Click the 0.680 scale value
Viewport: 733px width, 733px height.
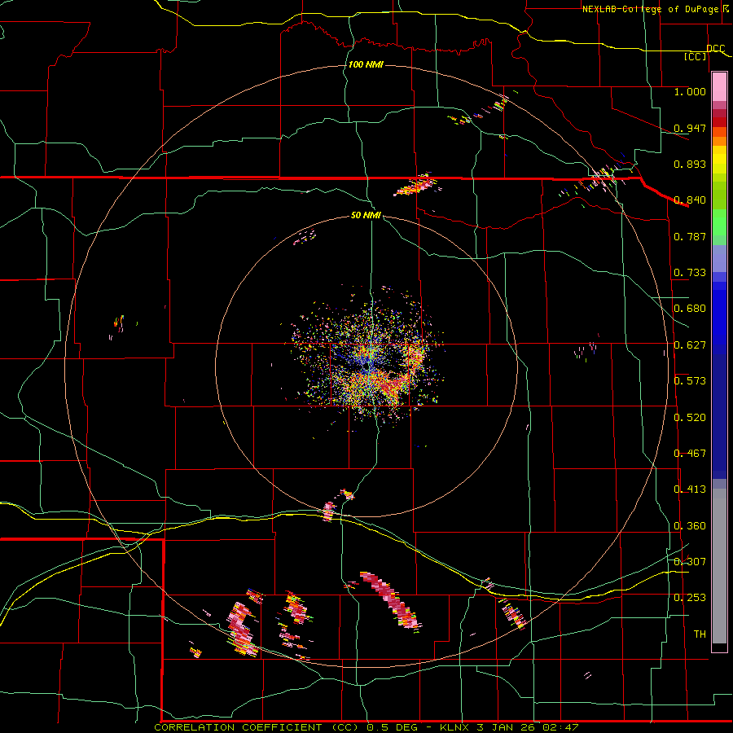[x=690, y=309]
